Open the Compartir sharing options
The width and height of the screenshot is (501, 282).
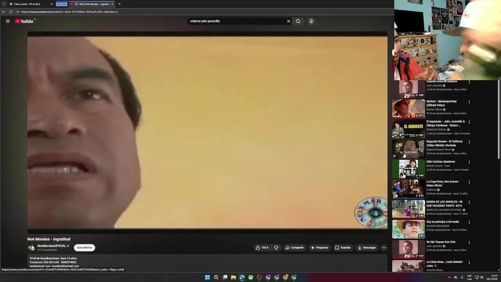tap(295, 248)
